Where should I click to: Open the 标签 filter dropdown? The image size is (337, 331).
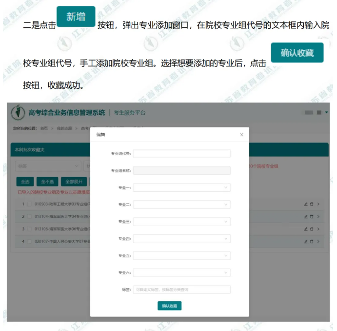tap(48, 166)
